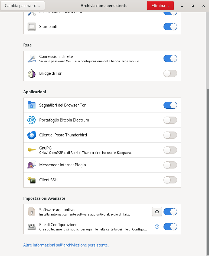
Task: Turn on Messenger Internet Pidgin switch
Action: (170, 165)
